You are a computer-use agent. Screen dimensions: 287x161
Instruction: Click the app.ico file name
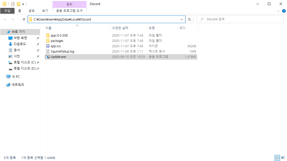pyautogui.click(x=56, y=46)
